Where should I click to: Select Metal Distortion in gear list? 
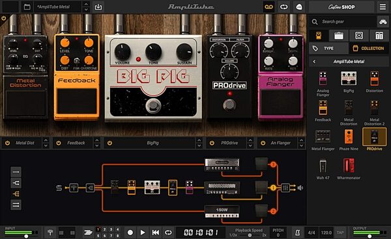pos(349,112)
